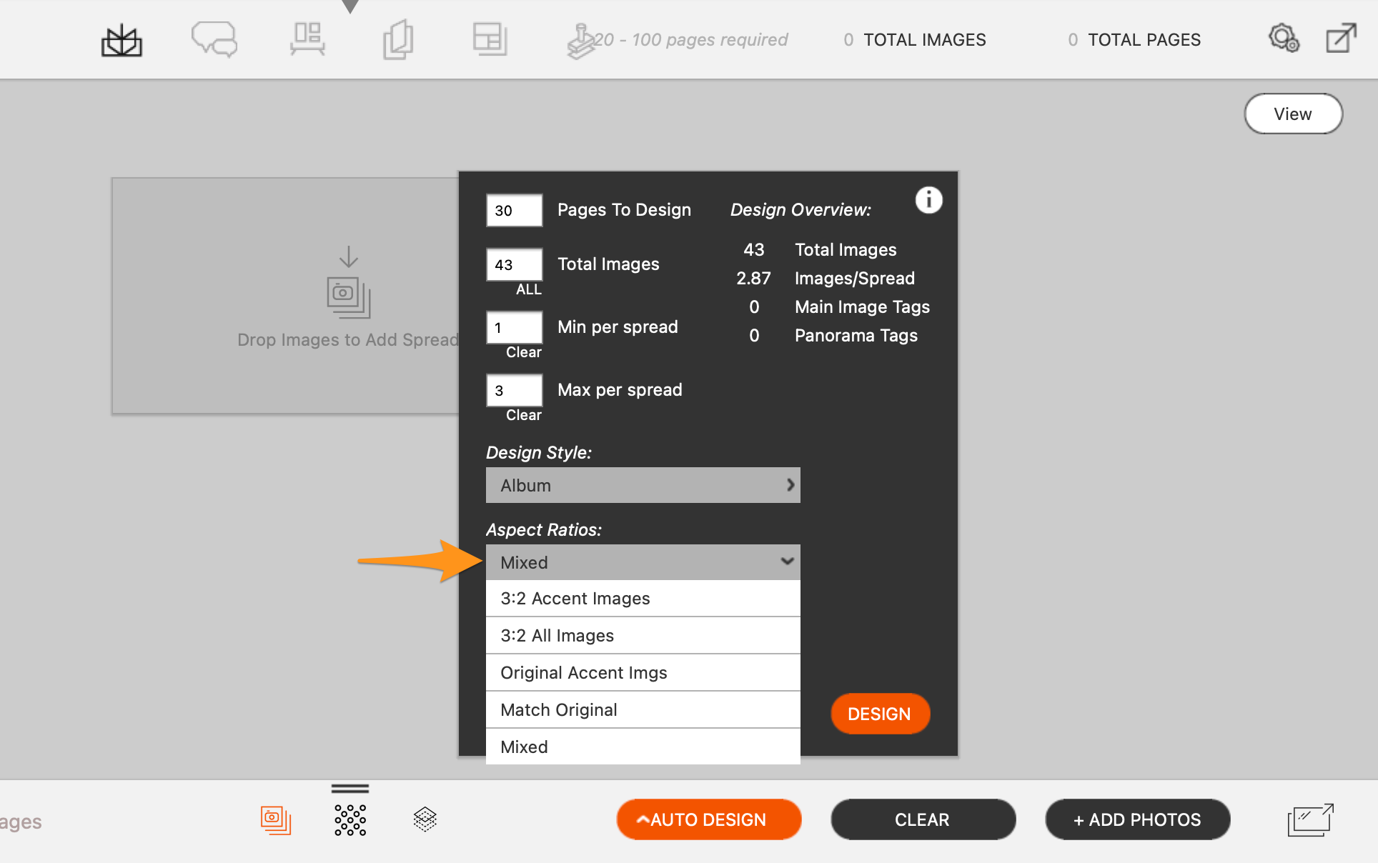Click Clear under Min per spread
Screen dimensions: 1378x863
pyautogui.click(x=524, y=352)
